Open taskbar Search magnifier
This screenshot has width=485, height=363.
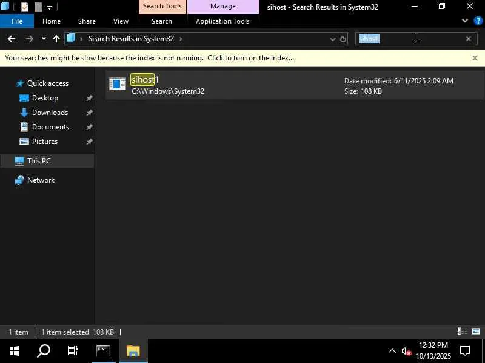tap(44, 351)
